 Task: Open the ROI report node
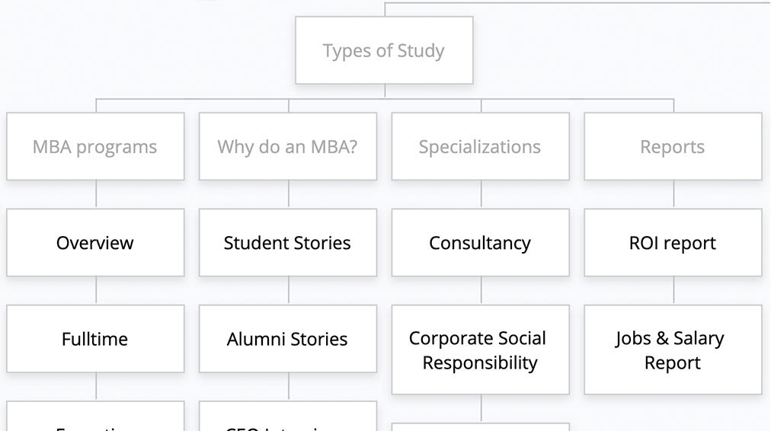click(x=673, y=243)
